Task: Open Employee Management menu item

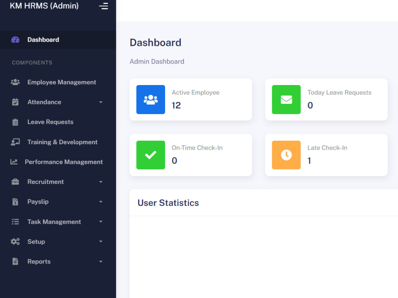Action: tap(58, 82)
